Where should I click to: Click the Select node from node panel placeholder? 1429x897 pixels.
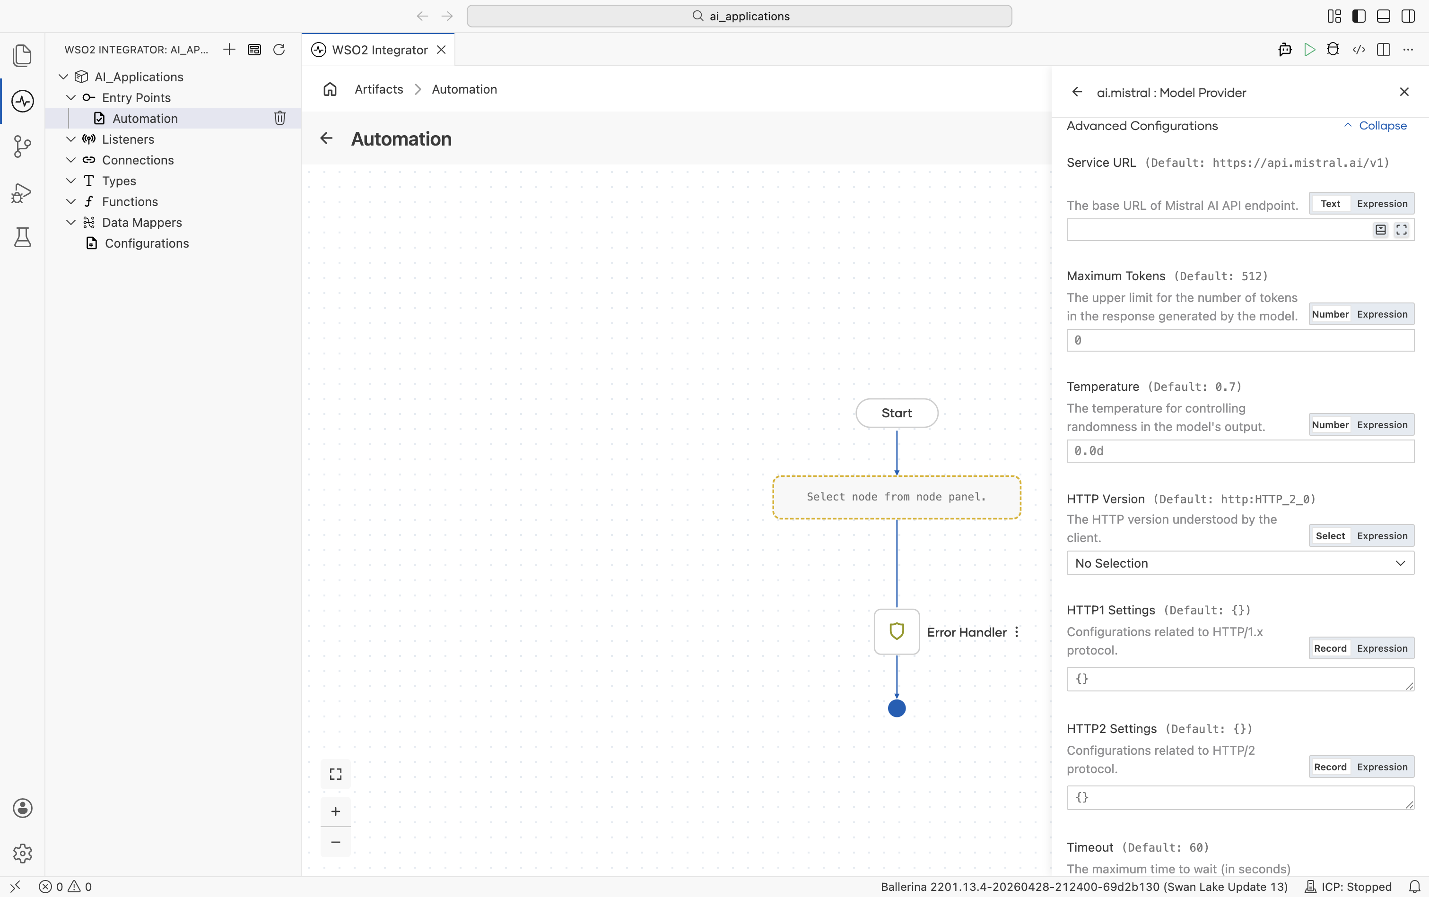[897, 497]
